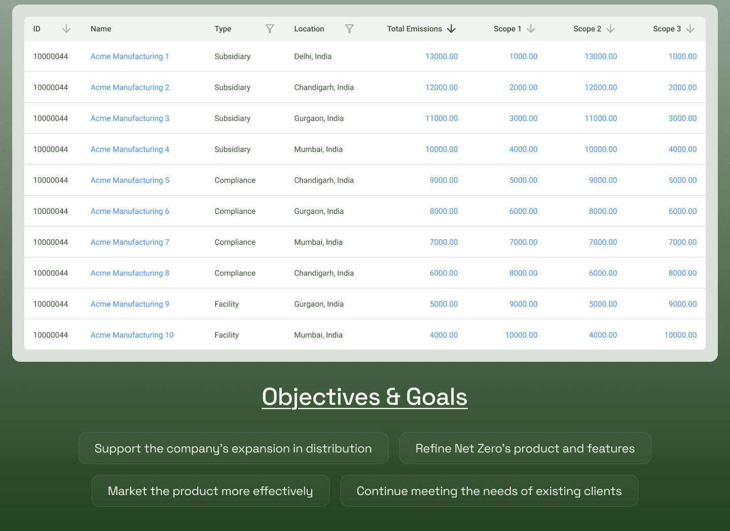The image size is (730, 531).
Task: Open Acme Manufacturing 10 link
Action: [132, 335]
